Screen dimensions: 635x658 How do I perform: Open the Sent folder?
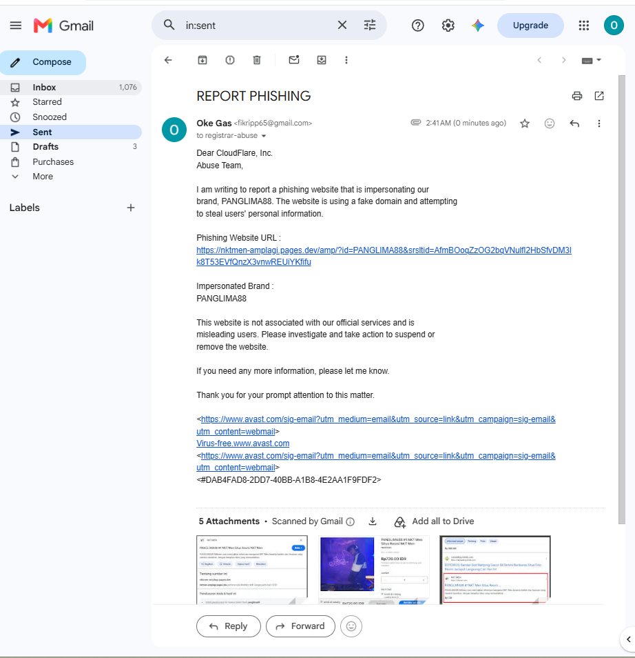71,132
